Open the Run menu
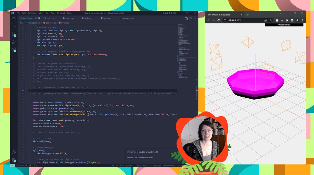The width and height of the screenshot is (314, 175). 53,13
